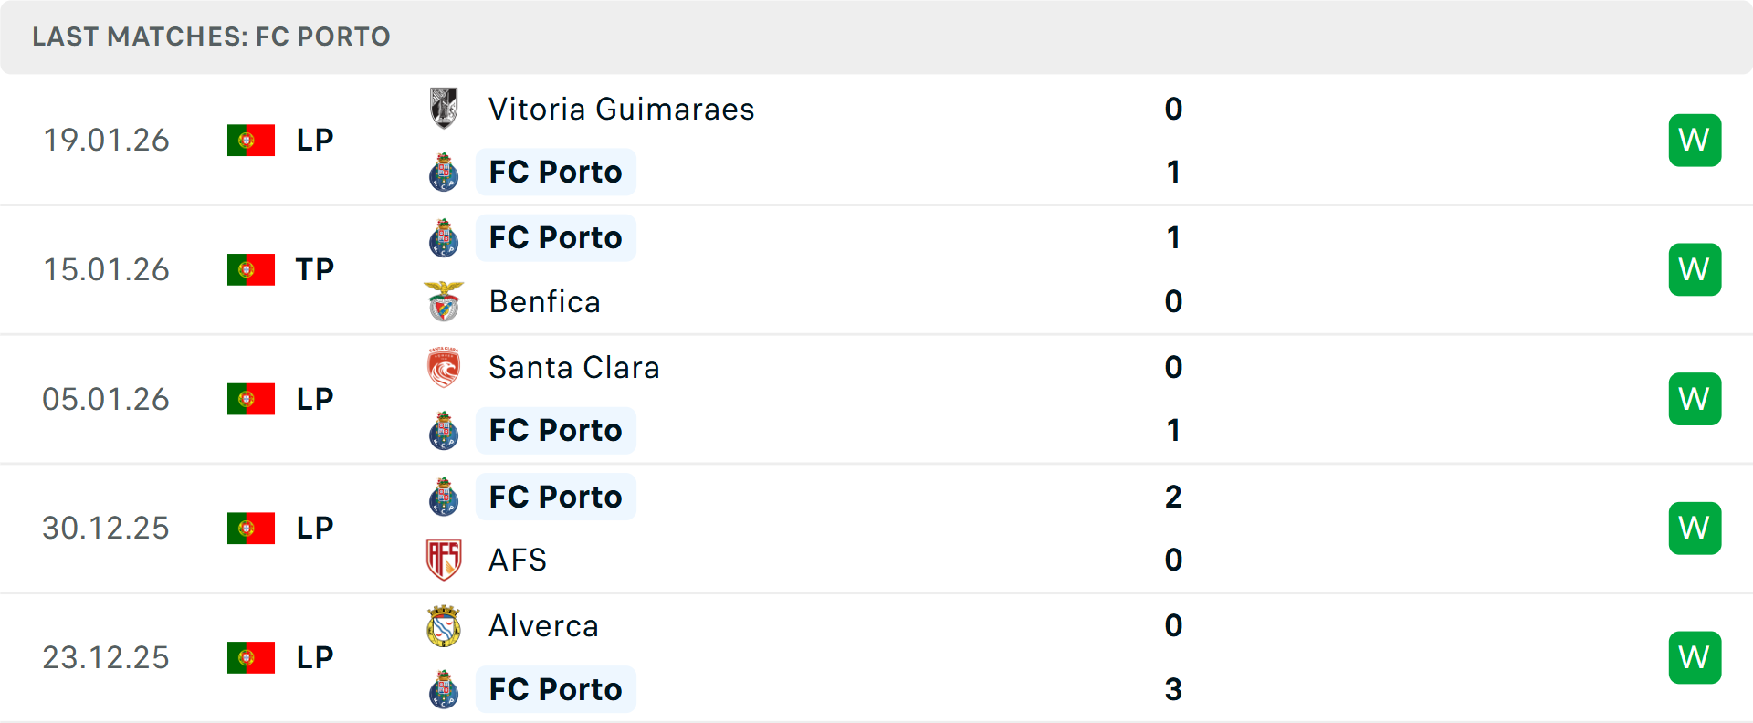1753x723 pixels.
Task: Click the Vitoria Guimaraes club crest
Action: pyautogui.click(x=444, y=109)
